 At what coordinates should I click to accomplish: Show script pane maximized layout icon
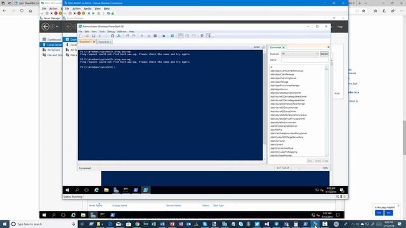coord(193,36)
